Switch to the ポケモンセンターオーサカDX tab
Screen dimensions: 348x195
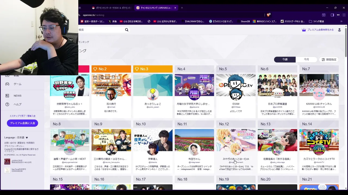112,8
